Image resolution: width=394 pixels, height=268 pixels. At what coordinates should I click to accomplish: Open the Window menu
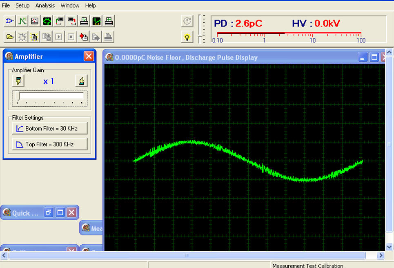pos(70,5)
